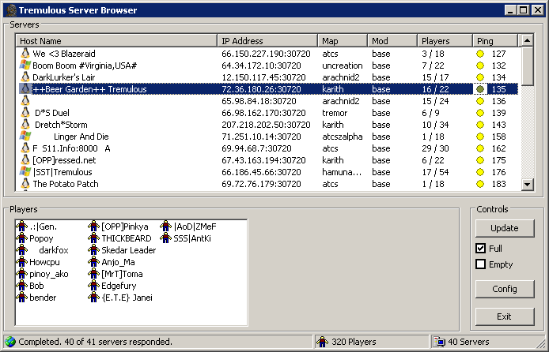Uncheck the Full servers checkbox
The image size is (549, 352).
point(480,249)
